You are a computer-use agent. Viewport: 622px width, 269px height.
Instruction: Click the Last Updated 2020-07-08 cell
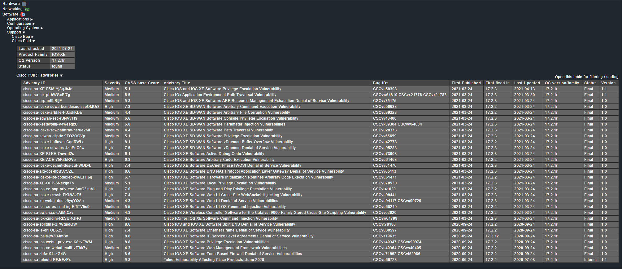click(x=528, y=260)
